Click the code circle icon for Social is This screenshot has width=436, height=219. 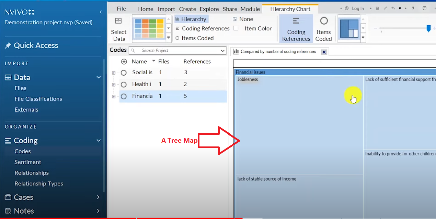pos(124,73)
